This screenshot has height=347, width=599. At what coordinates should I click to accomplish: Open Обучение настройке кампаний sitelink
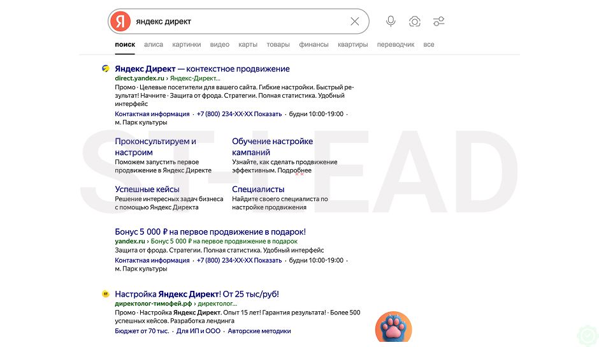(x=272, y=147)
